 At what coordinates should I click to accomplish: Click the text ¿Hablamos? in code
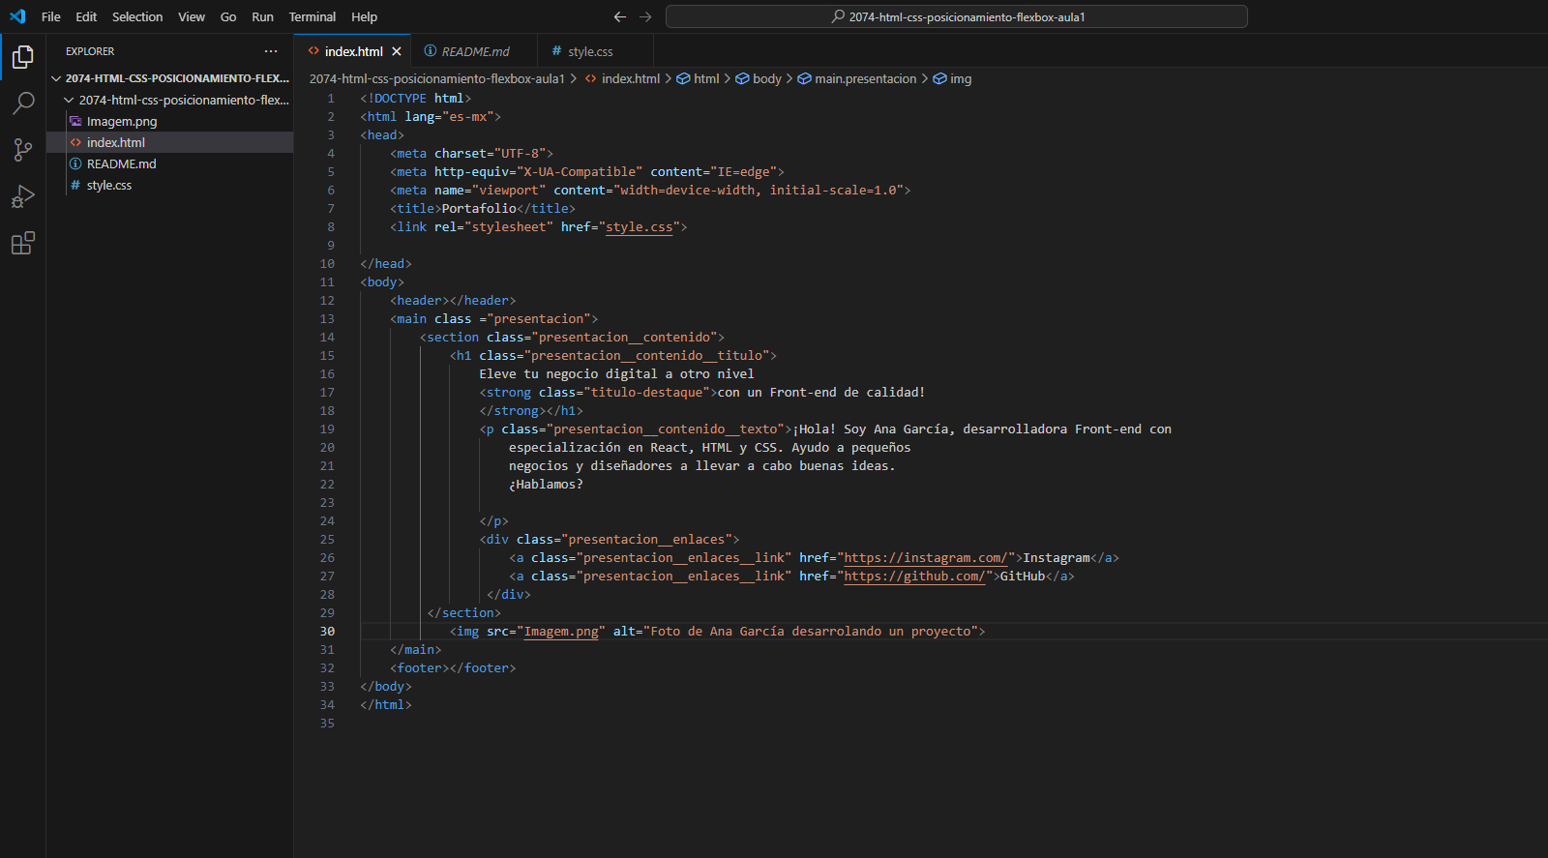(546, 484)
